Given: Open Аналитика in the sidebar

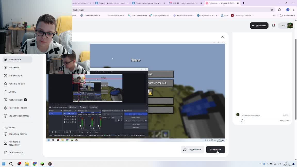Looking at the screenshot, I should point(18,68).
